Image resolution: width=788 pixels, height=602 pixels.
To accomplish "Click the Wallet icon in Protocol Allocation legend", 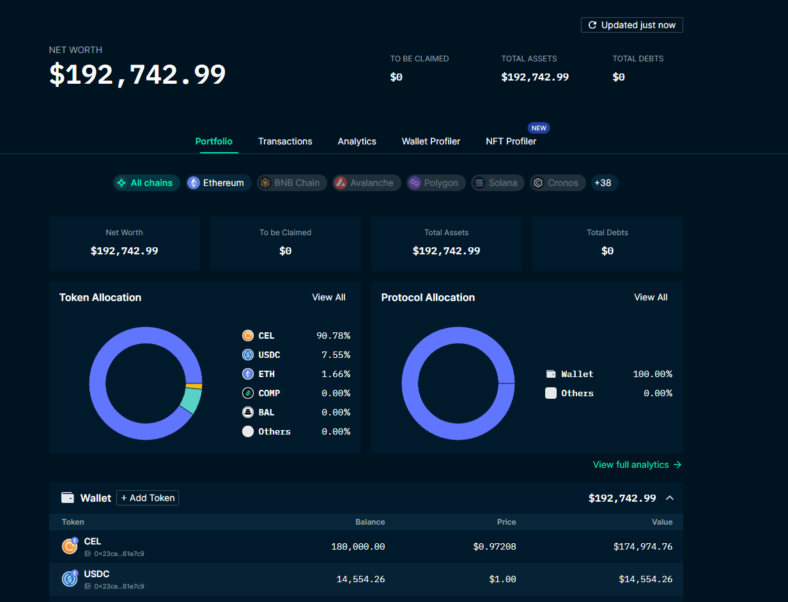I will click(x=551, y=374).
